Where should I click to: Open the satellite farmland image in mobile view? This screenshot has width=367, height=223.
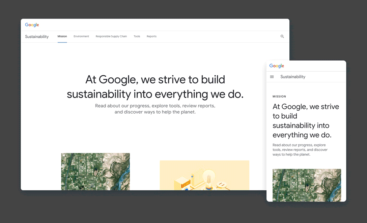(x=307, y=185)
